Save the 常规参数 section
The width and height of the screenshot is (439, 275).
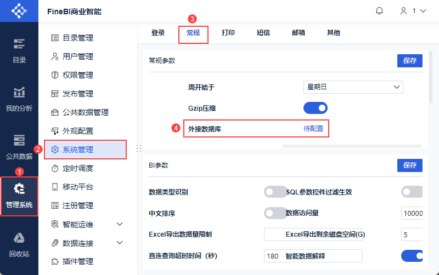[x=410, y=61]
